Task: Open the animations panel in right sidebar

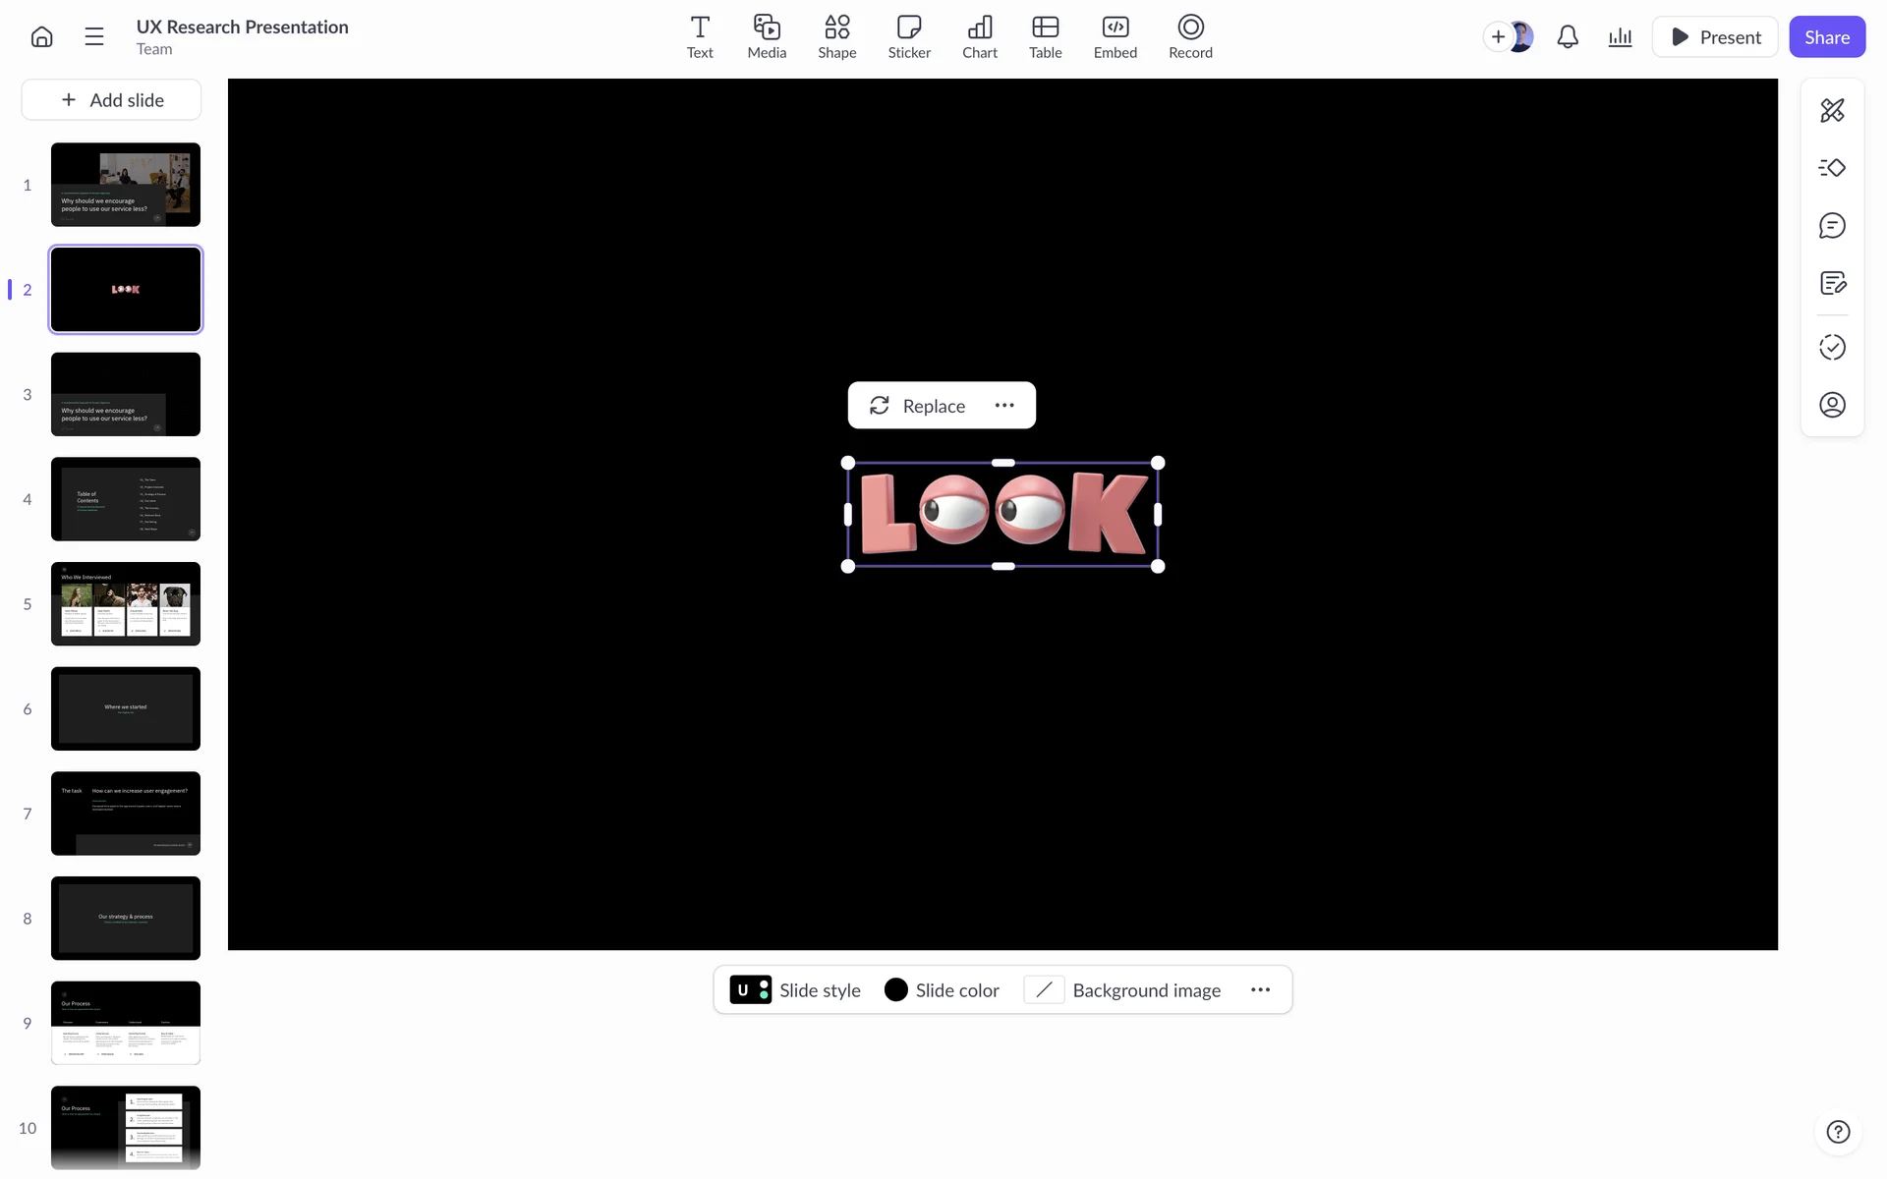Action: click(x=1832, y=168)
